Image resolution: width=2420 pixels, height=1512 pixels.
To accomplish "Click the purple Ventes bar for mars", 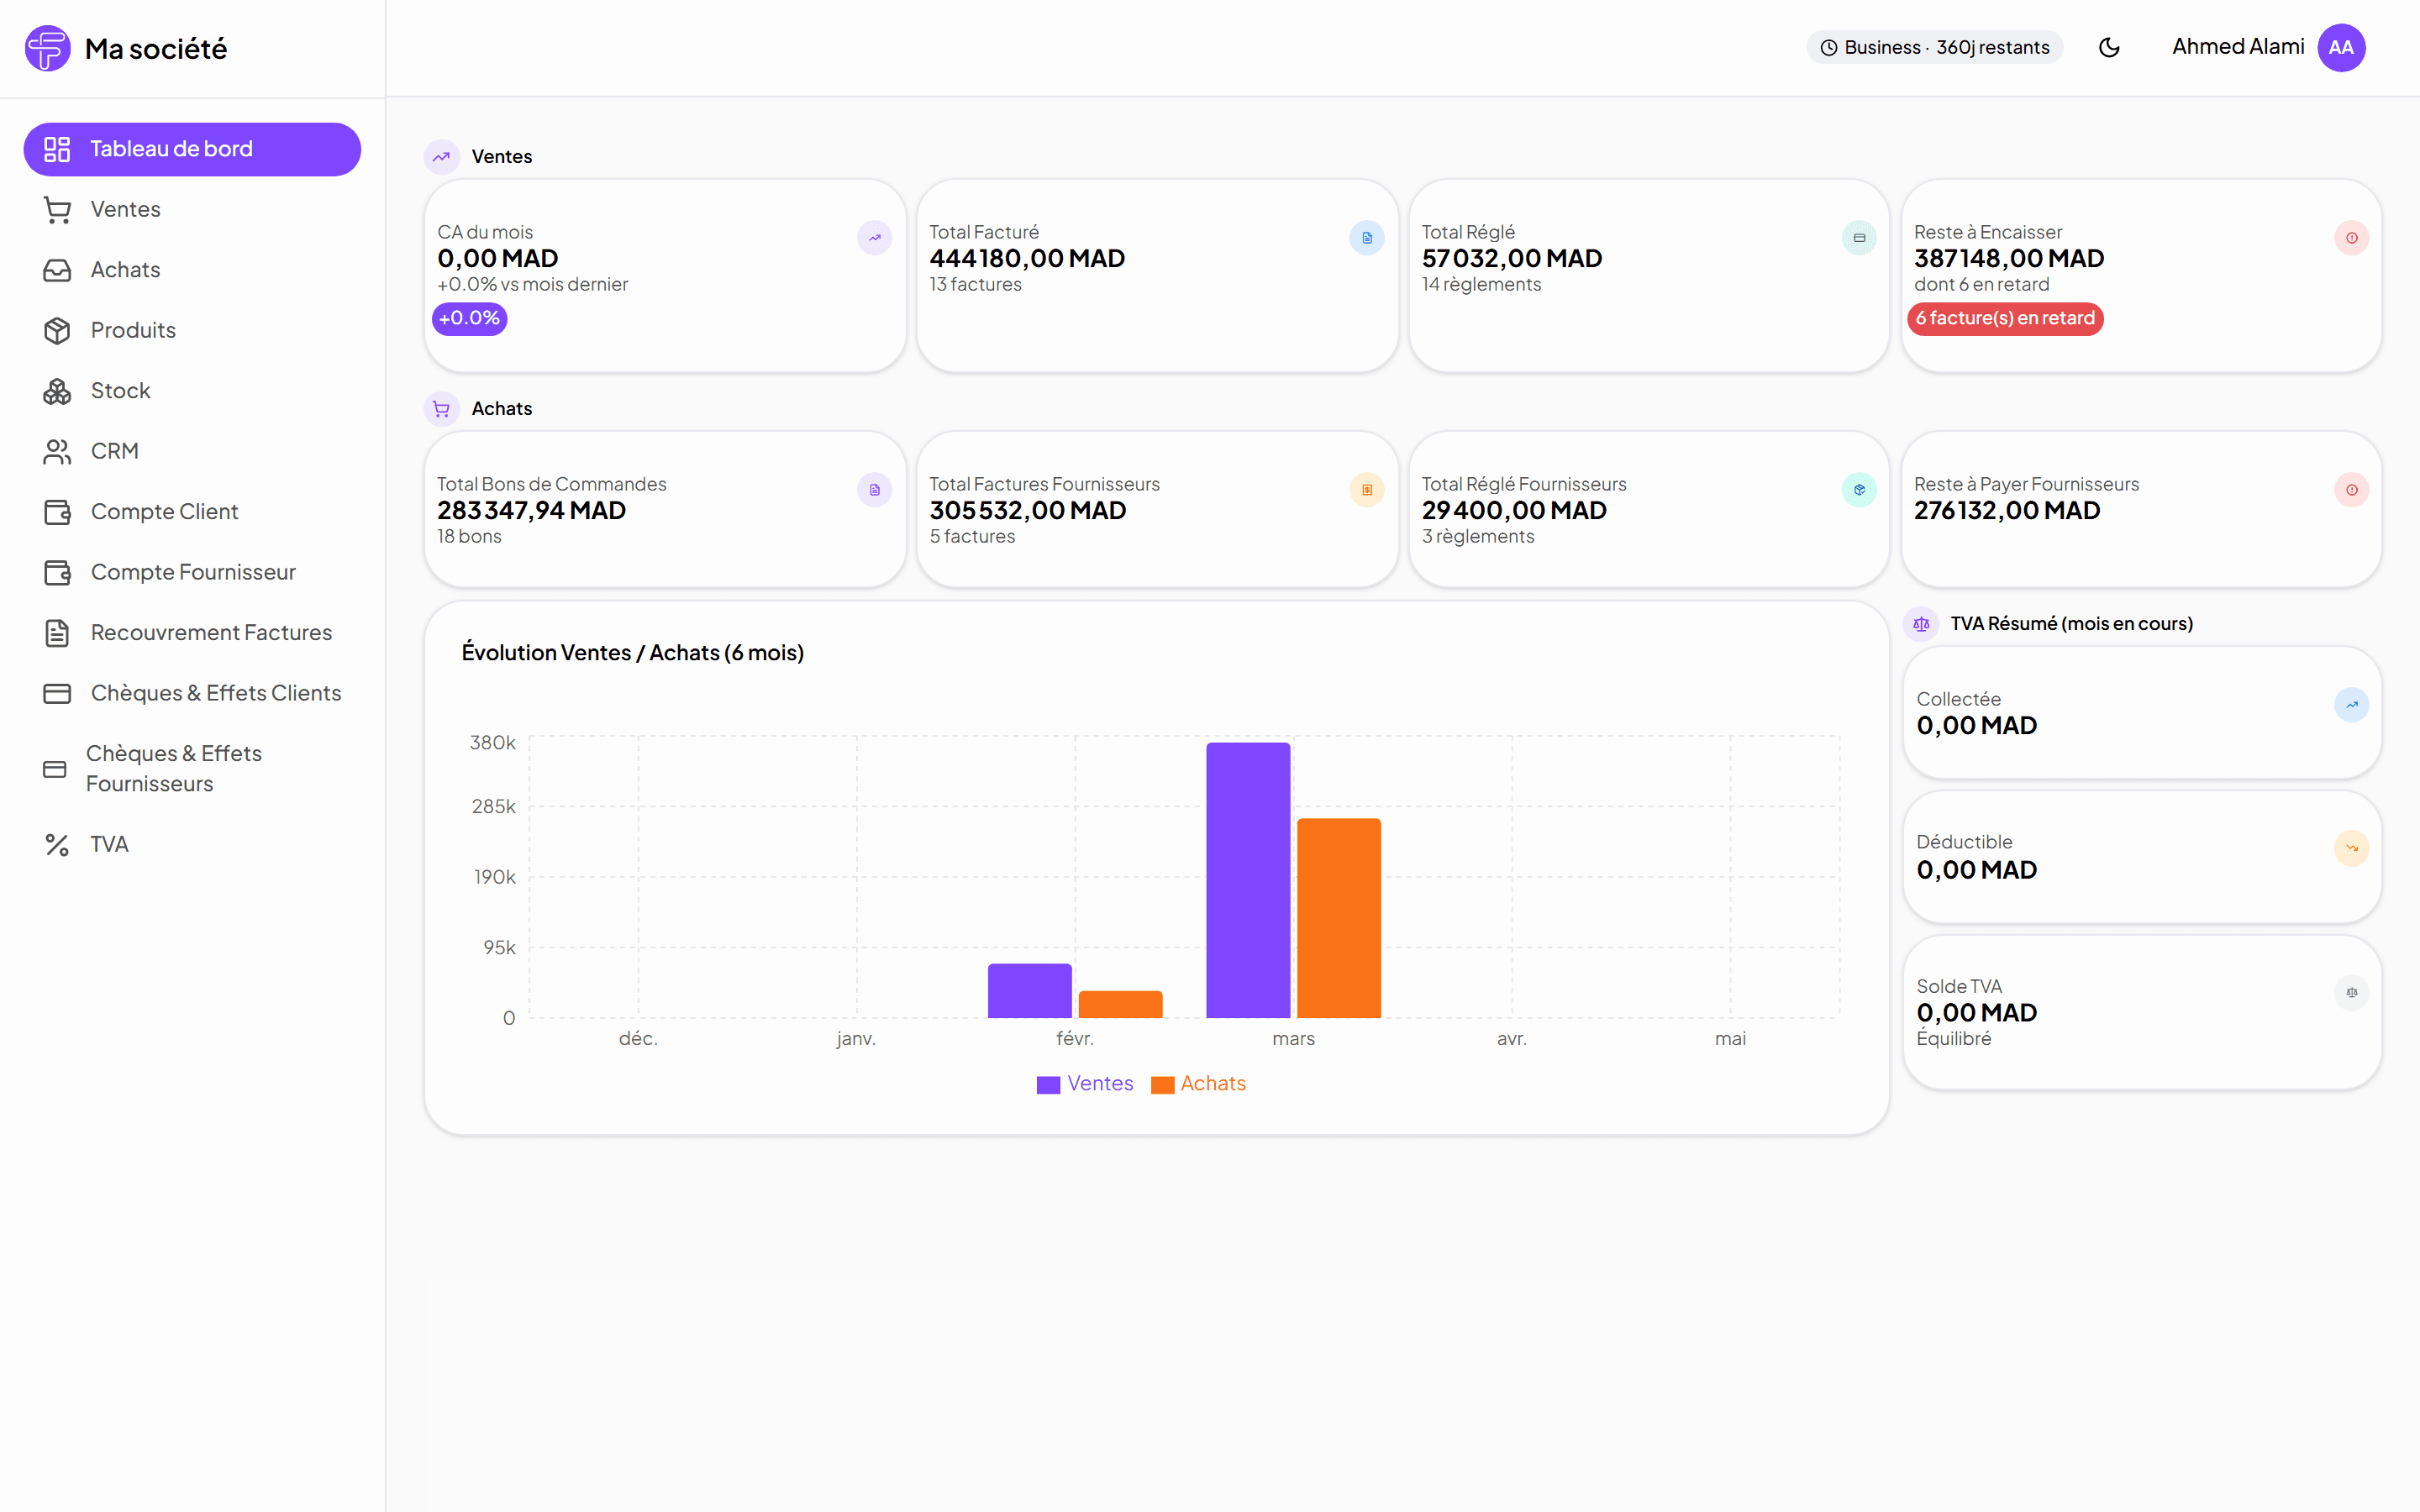I will click(x=1248, y=880).
